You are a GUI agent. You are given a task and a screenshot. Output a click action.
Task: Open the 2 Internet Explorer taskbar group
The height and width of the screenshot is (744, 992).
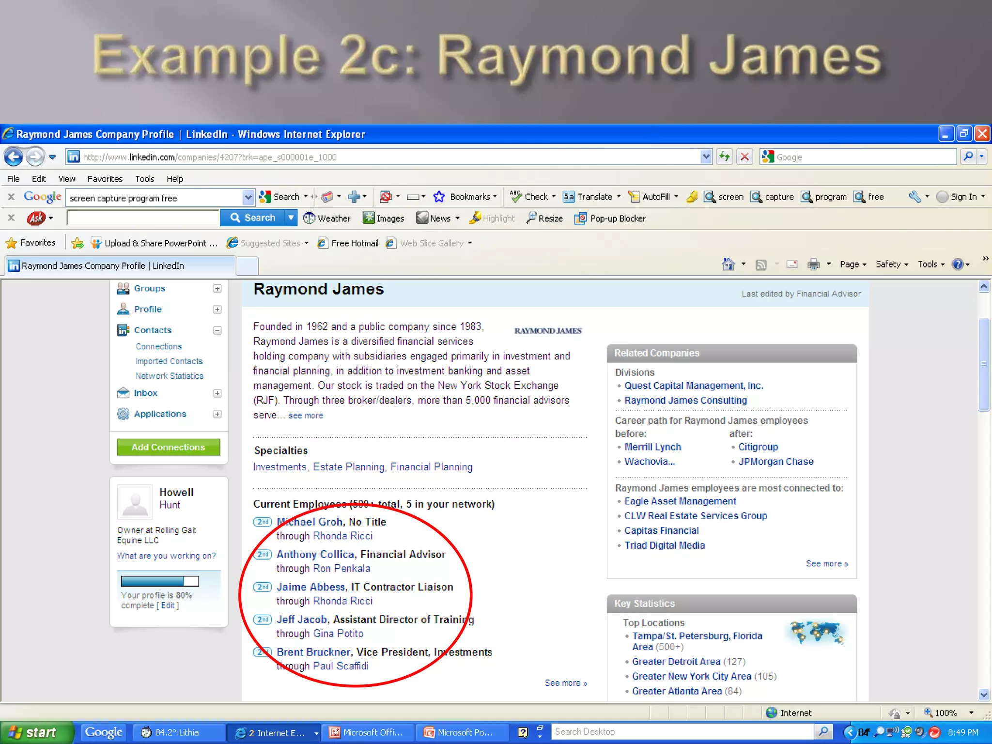pyautogui.click(x=275, y=732)
